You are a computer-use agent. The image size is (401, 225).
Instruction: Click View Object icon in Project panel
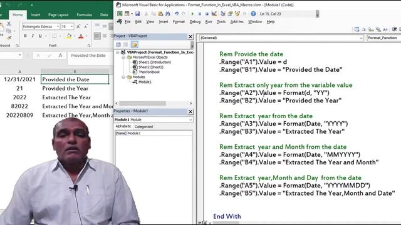tap(125, 44)
